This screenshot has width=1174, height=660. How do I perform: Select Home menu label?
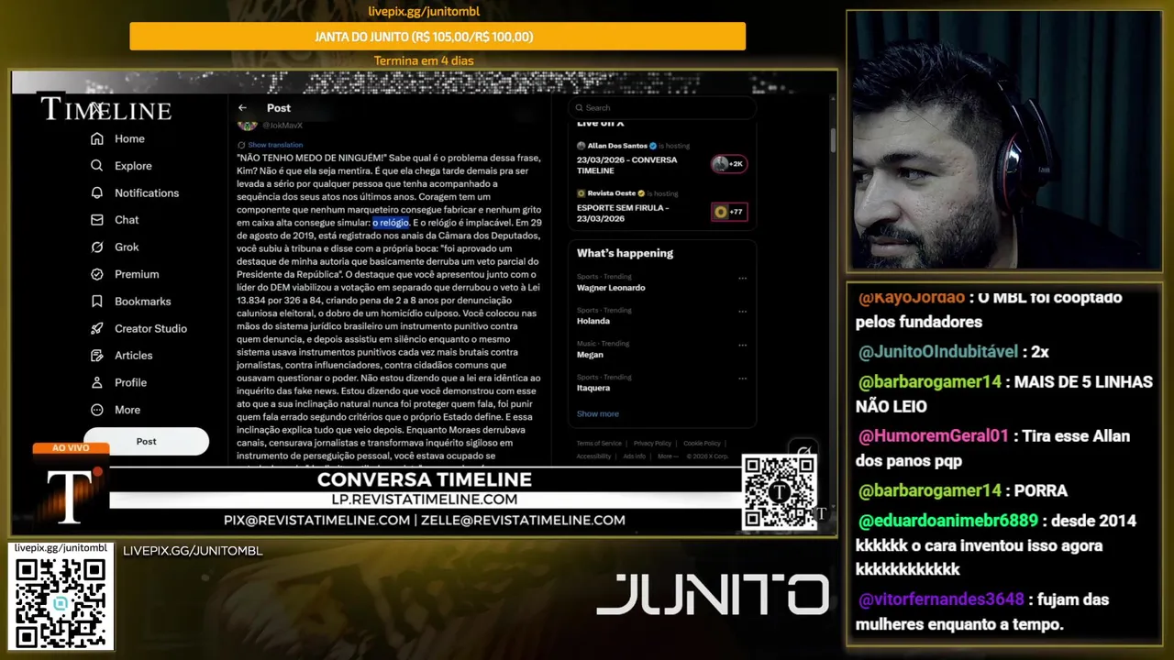tap(129, 138)
